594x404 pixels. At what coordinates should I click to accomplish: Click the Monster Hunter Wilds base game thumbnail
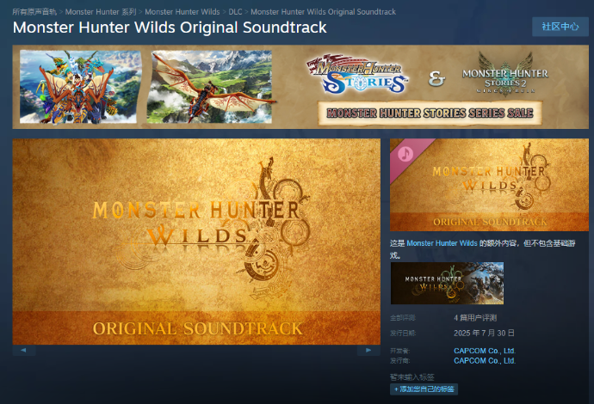(x=447, y=284)
